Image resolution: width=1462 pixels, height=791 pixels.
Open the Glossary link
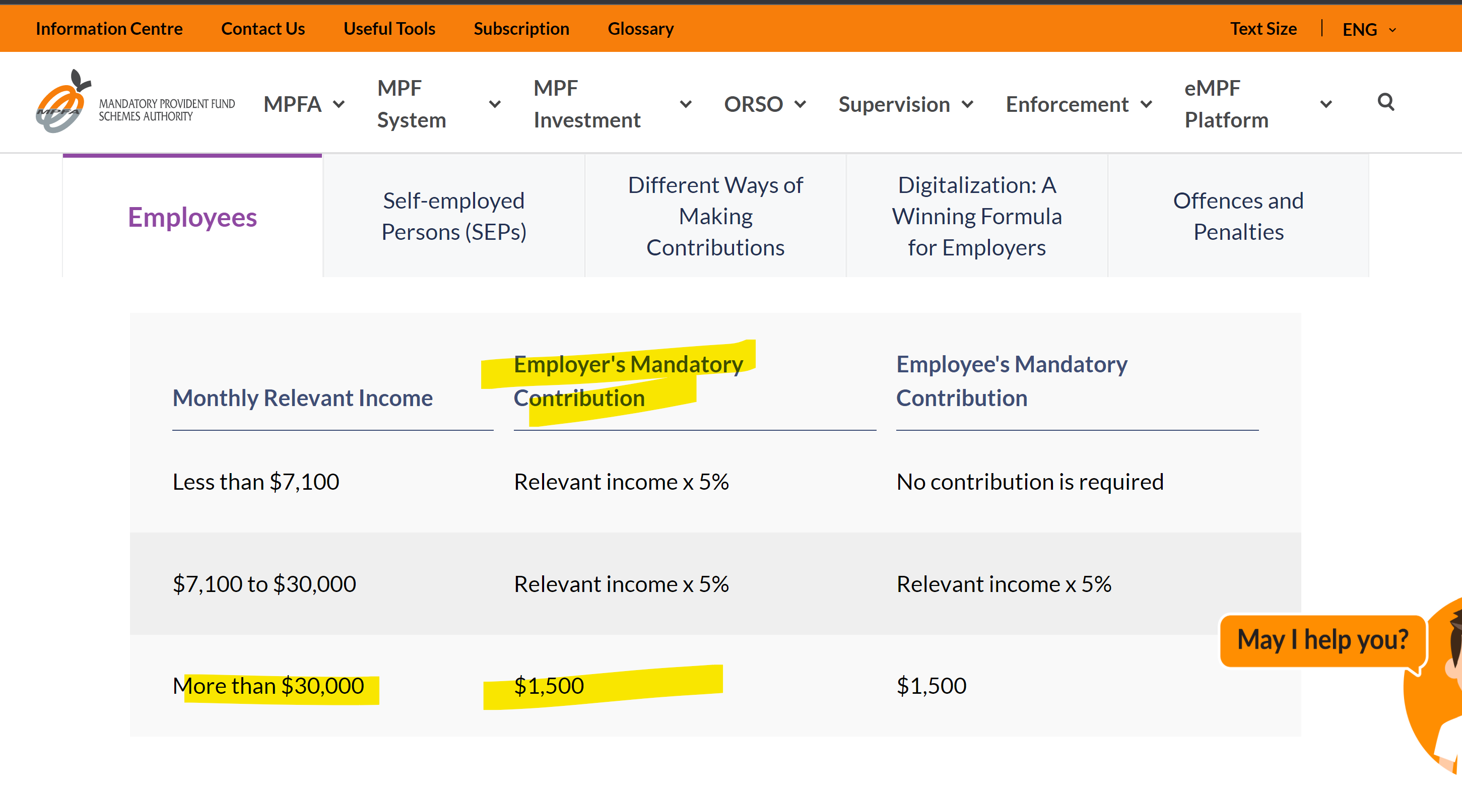pos(640,28)
